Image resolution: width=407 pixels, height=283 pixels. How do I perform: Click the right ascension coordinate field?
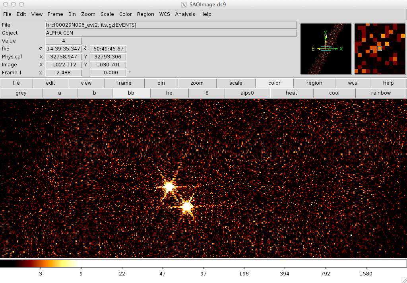click(64, 49)
